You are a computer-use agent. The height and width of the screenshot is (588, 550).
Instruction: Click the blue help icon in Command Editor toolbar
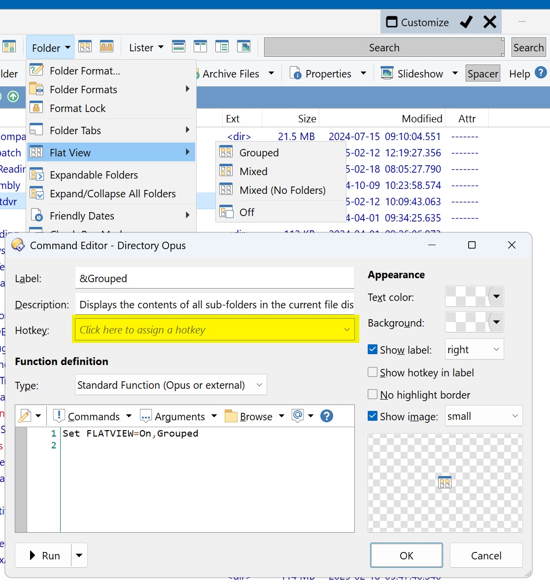(327, 416)
